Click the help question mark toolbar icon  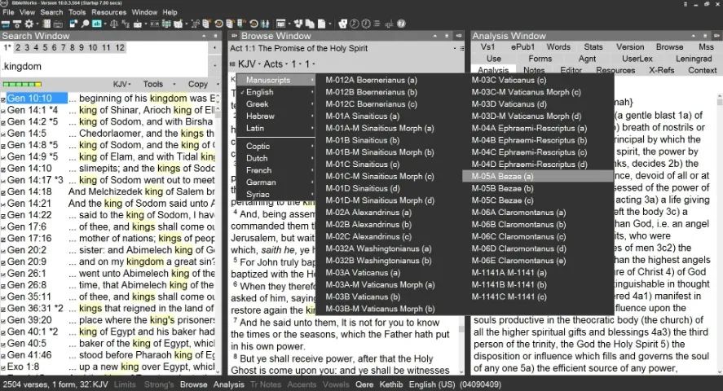[401, 24]
